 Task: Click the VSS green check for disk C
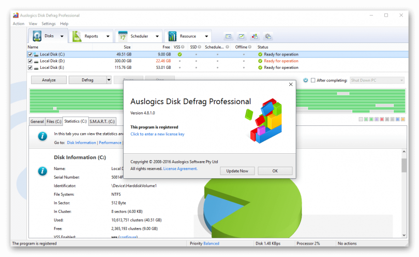[x=179, y=54]
